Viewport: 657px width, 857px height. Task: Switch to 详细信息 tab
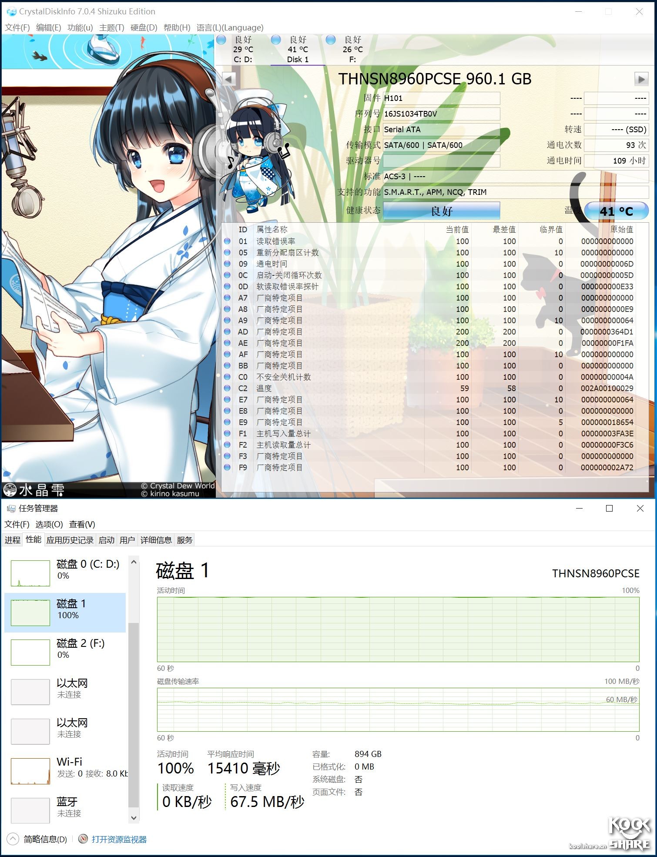tap(156, 540)
